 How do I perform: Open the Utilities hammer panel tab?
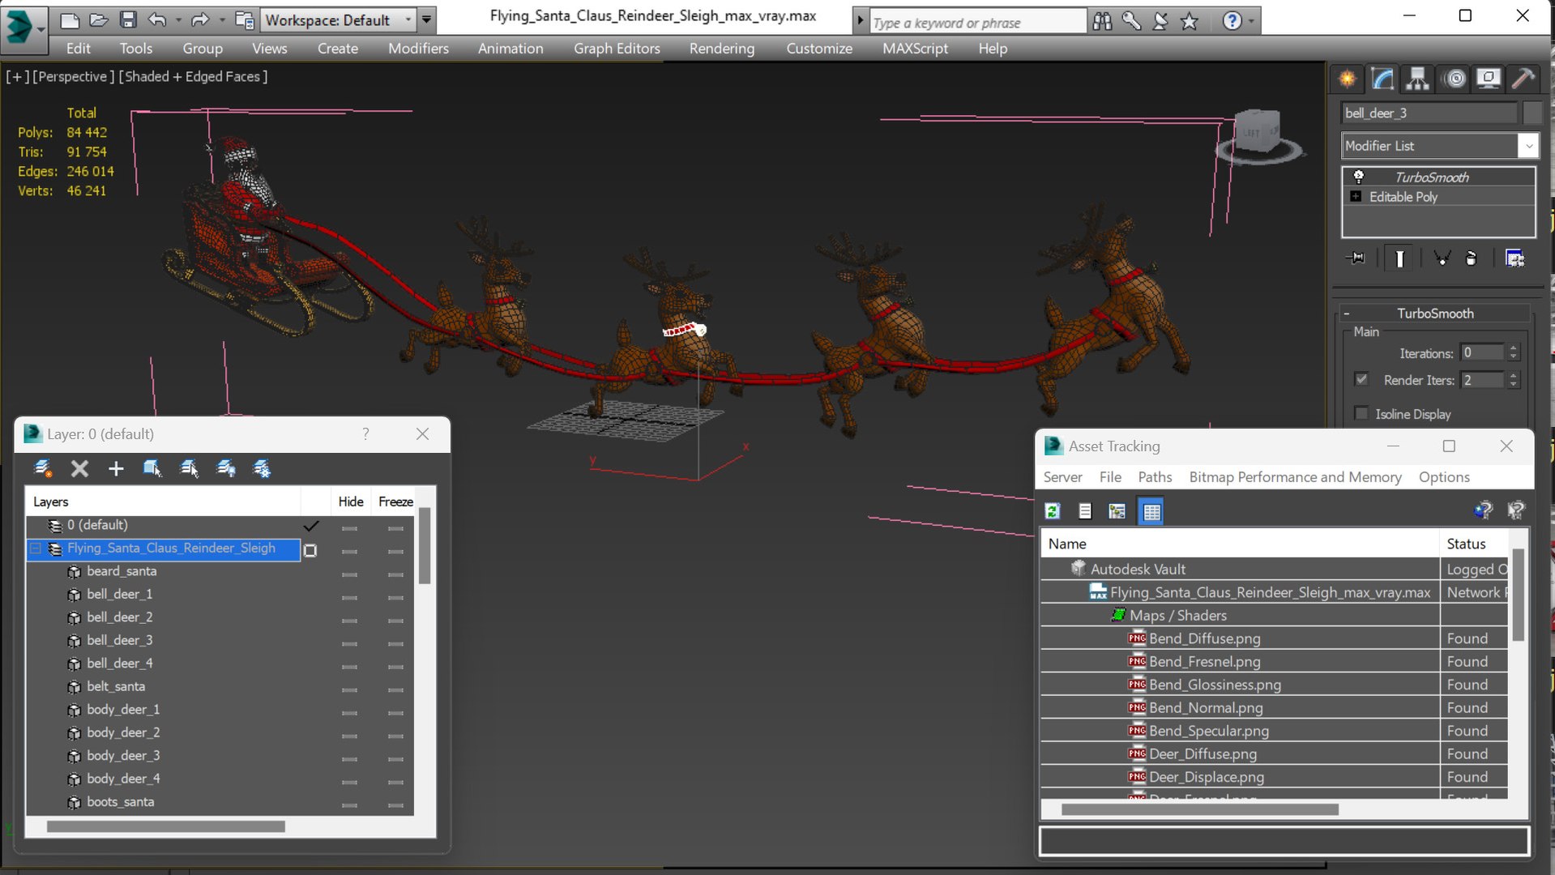[x=1523, y=79]
